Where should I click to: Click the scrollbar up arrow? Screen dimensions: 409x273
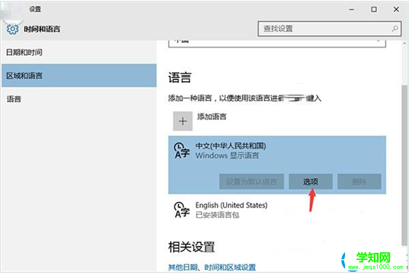pos(404,43)
